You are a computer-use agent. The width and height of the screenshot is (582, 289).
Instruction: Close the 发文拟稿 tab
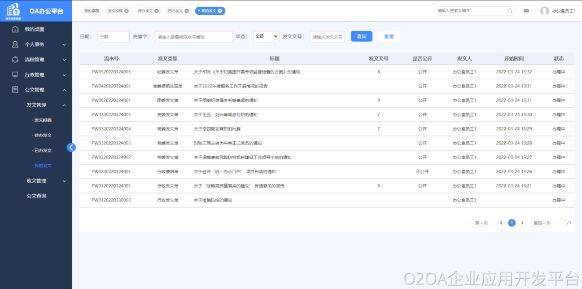click(126, 11)
